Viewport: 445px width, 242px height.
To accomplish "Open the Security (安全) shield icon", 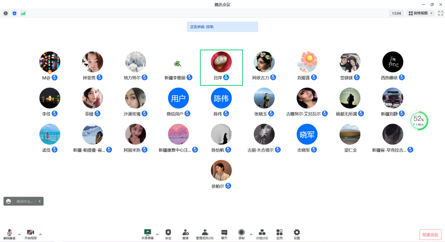I will [168, 233].
